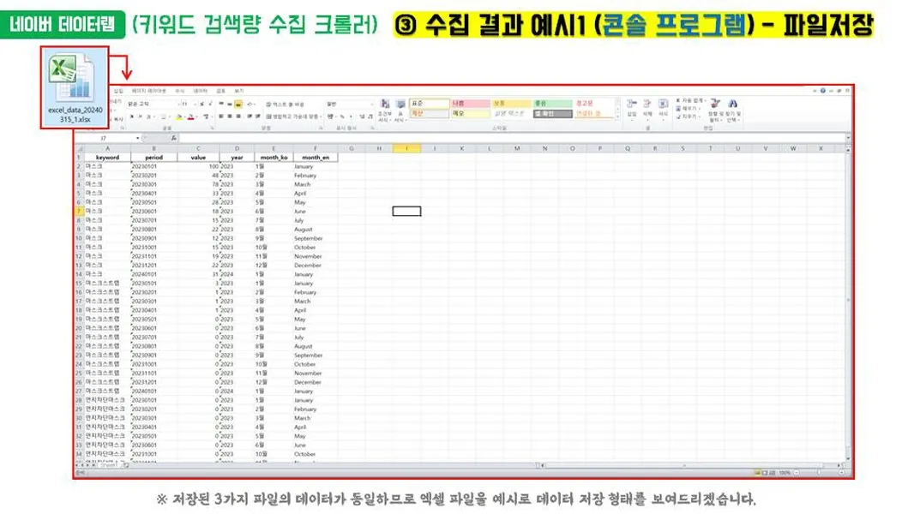Click the AutoSum sigma button
914x514 pixels.
[x=691, y=100]
